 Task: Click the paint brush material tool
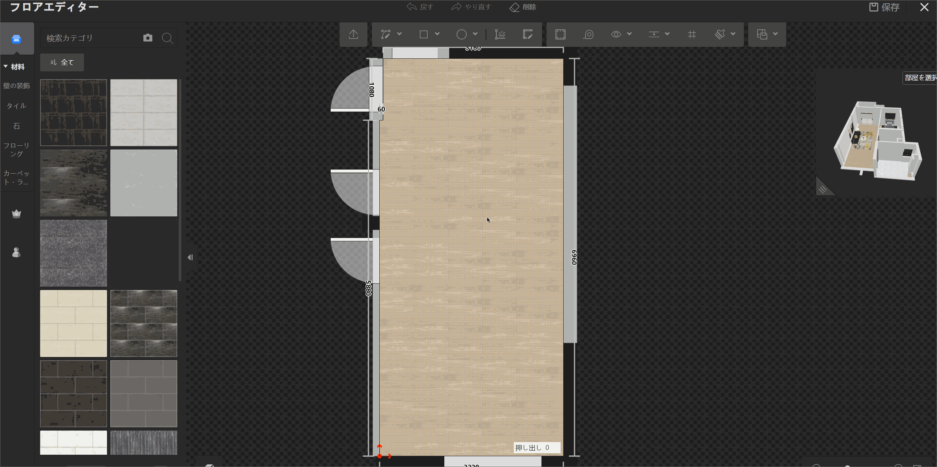720,35
